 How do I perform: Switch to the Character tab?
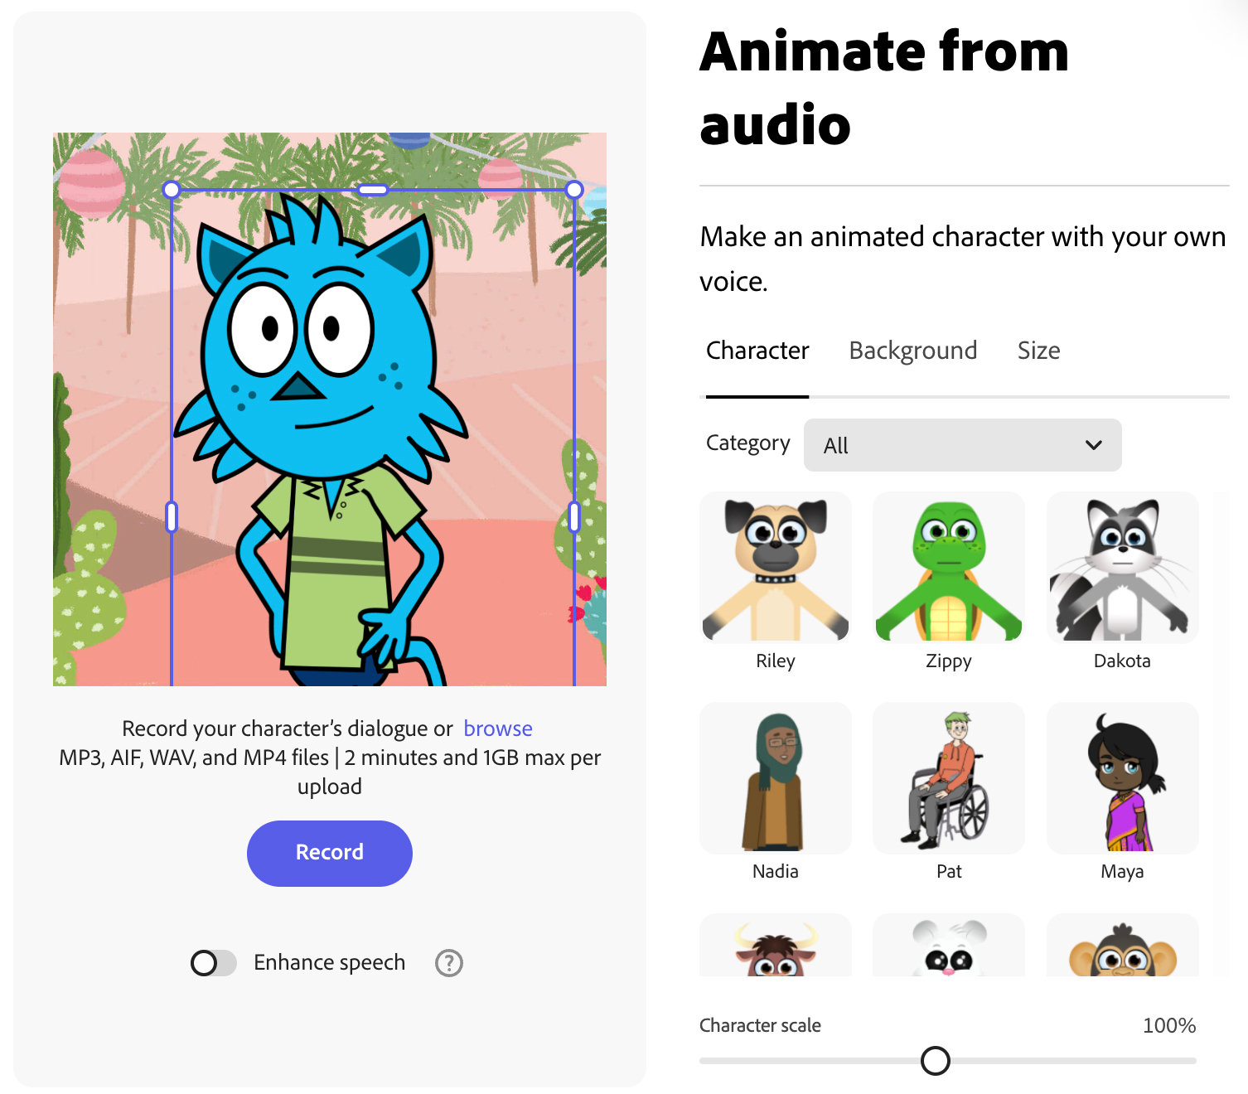[757, 351]
